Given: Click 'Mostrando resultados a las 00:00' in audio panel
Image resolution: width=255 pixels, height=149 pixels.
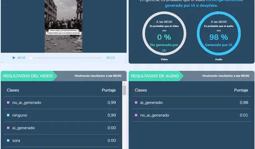Looking at the screenshot, I should point(226,76).
